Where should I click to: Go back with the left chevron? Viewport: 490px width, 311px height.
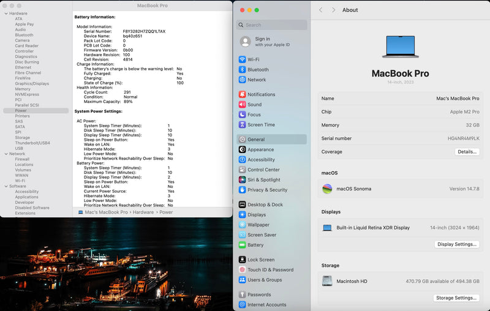pyautogui.click(x=320, y=10)
